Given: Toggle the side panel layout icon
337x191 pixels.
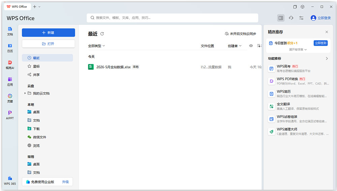Looking at the screenshot, I should pos(281,18).
